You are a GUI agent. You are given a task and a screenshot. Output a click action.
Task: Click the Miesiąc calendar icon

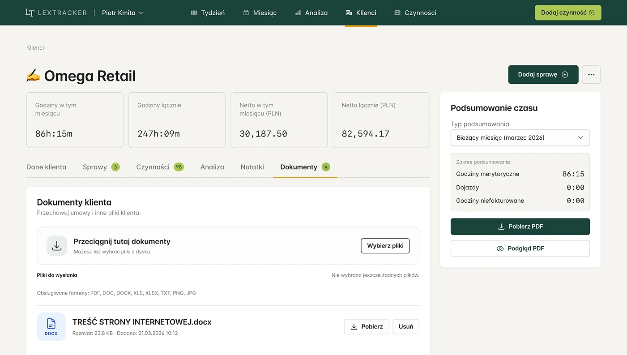click(245, 13)
